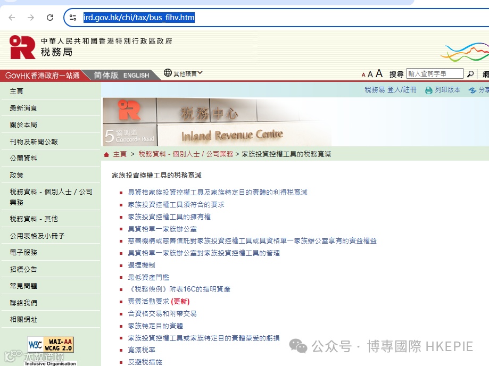Reload the page with refresh icon

[50, 18]
